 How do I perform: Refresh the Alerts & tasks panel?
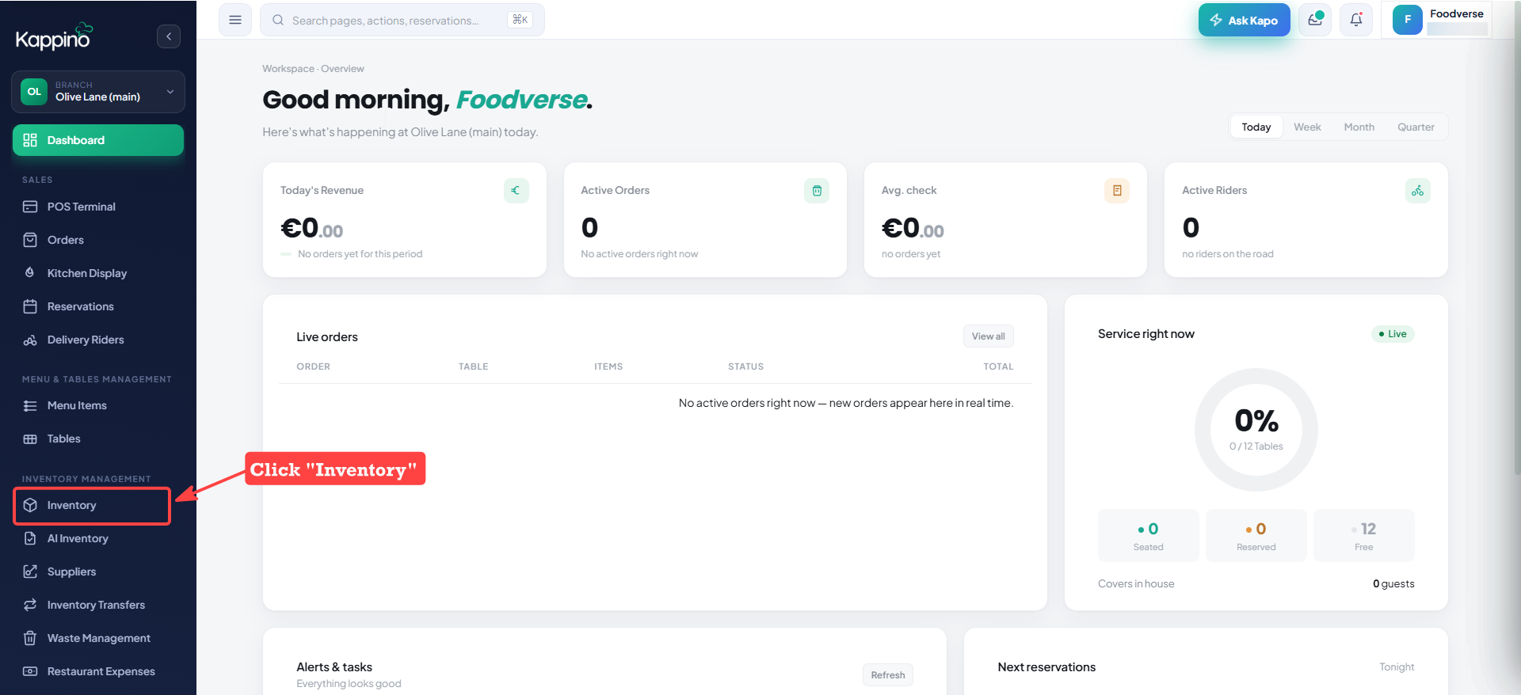[887, 675]
